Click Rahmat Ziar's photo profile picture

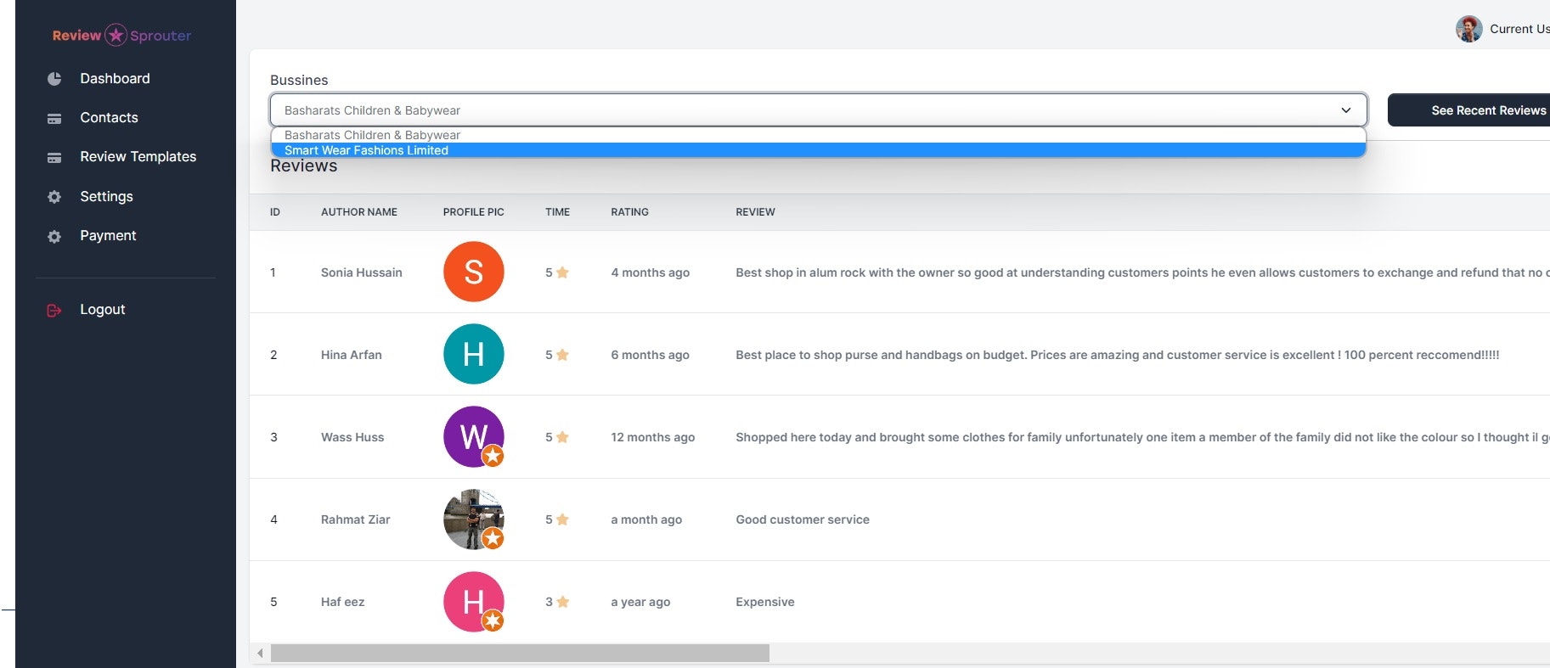pos(474,519)
